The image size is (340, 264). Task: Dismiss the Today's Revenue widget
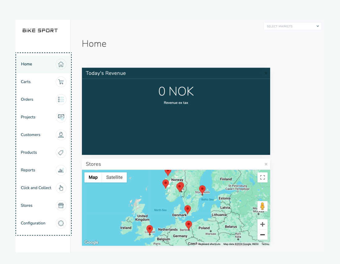(266, 73)
